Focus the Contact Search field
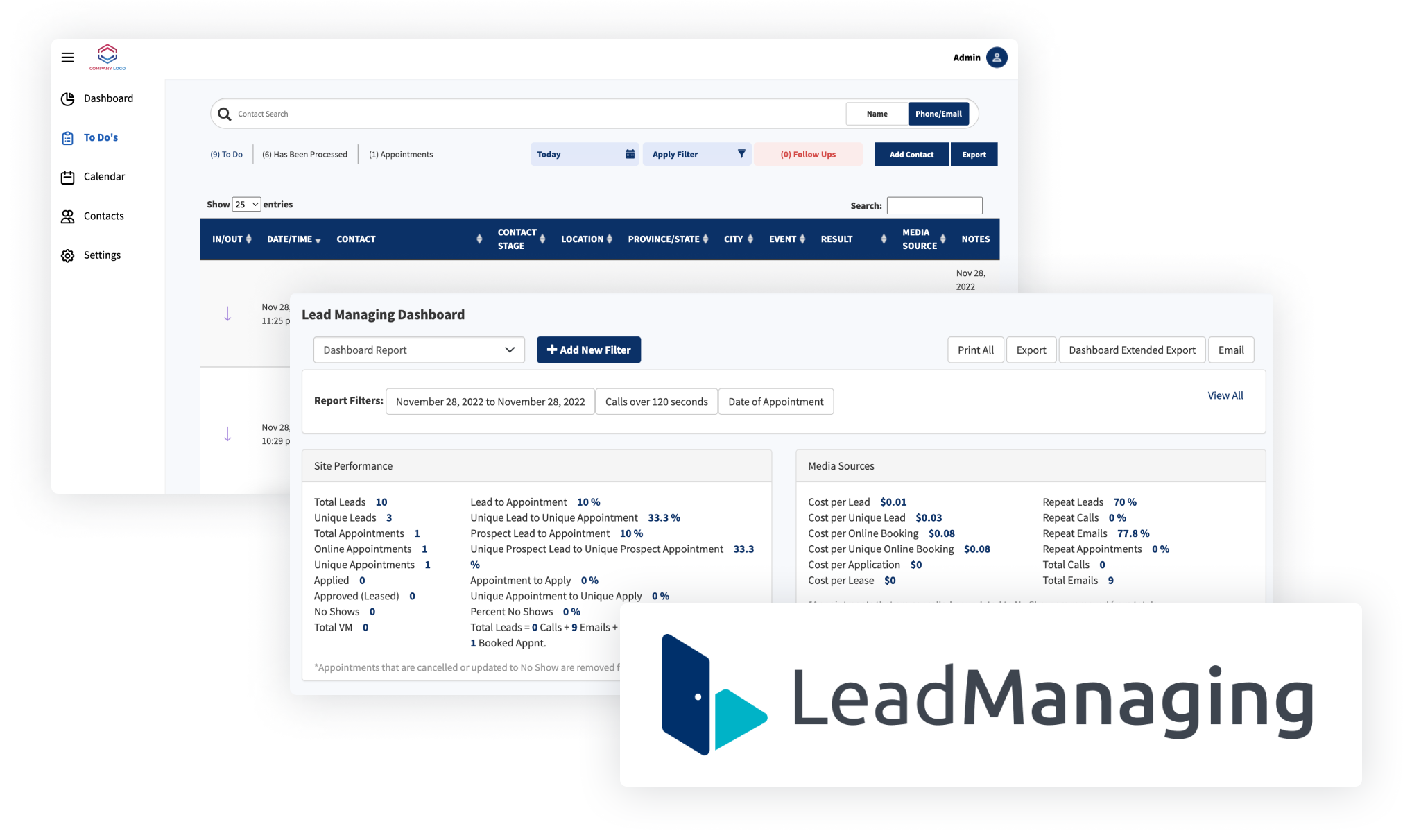This screenshot has height=831, width=1412. pos(527,114)
